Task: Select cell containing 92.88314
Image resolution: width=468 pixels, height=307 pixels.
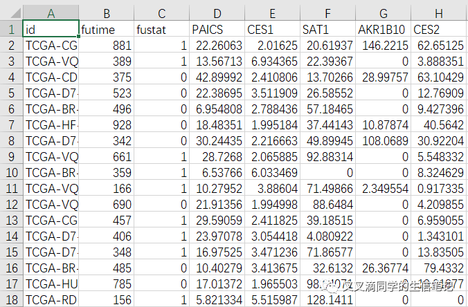Action: 327,157
